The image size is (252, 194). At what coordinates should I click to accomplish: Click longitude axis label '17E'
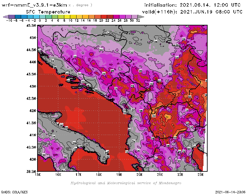(x=78, y=175)
